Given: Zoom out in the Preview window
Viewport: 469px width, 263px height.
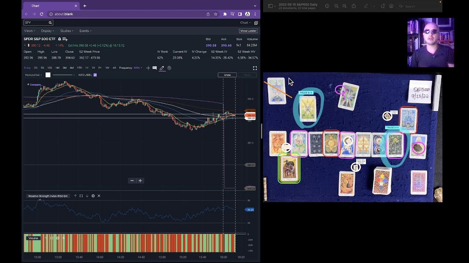Looking at the screenshot, I should [336, 6].
